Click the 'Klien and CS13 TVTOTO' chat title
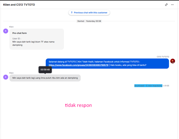This screenshot has width=179, height=139. (x=19, y=5)
